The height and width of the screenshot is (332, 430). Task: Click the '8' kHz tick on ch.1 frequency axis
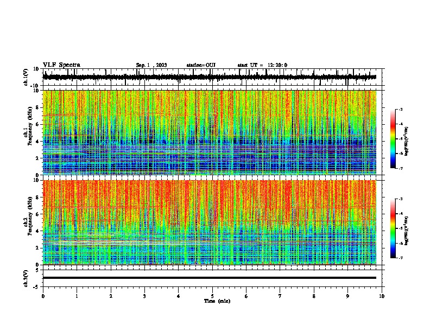pos(38,107)
